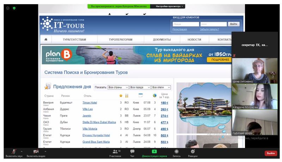
Task: Click the green encryption shield icon
Action: 14,8
